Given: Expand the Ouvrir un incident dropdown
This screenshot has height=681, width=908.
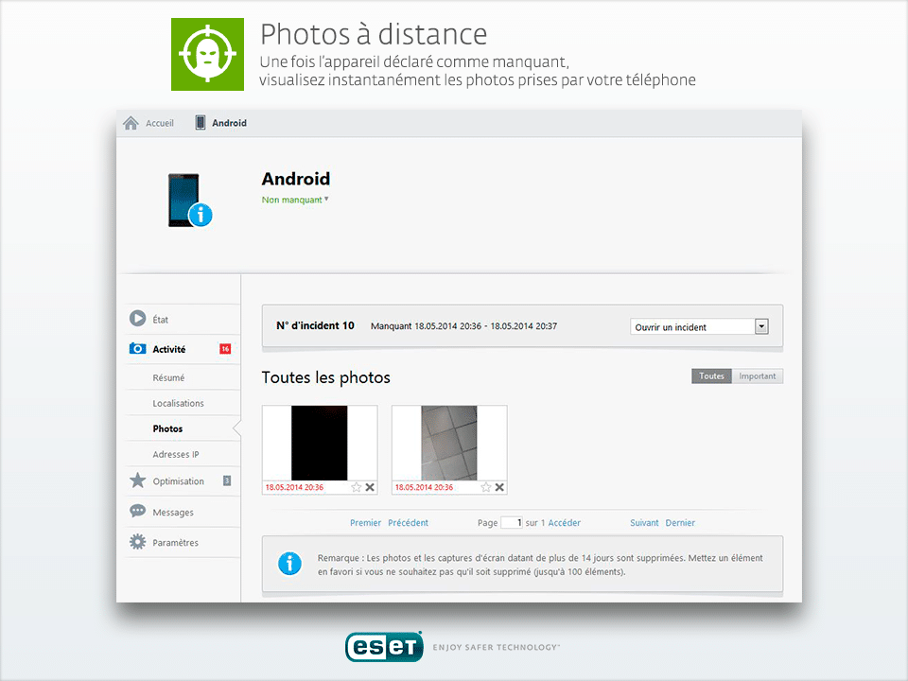Looking at the screenshot, I should (761, 326).
